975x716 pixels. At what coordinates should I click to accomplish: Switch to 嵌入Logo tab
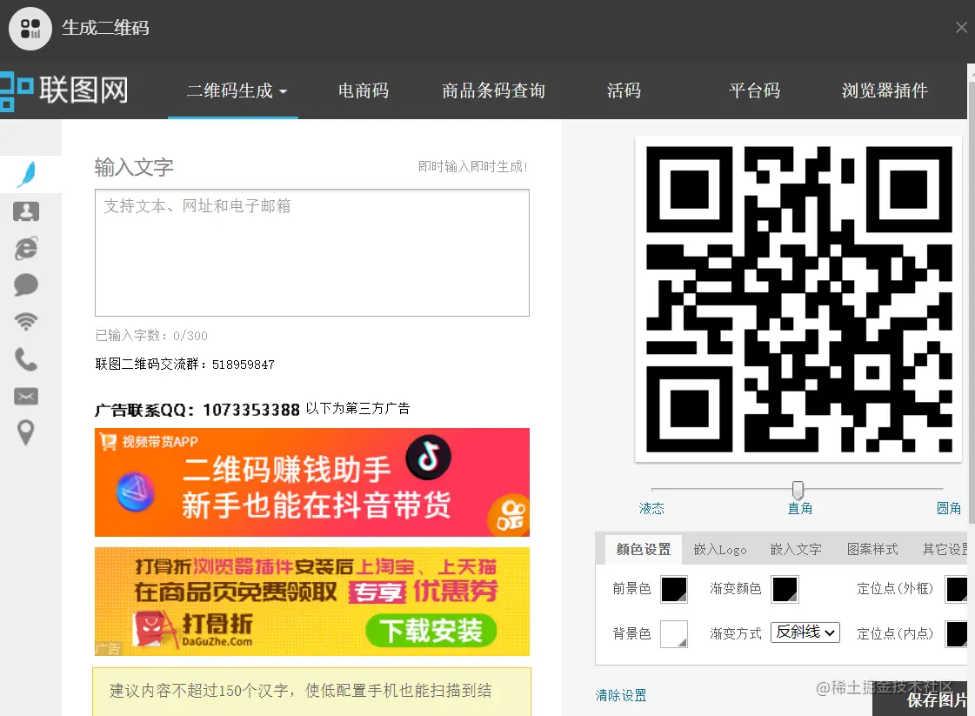(720, 549)
